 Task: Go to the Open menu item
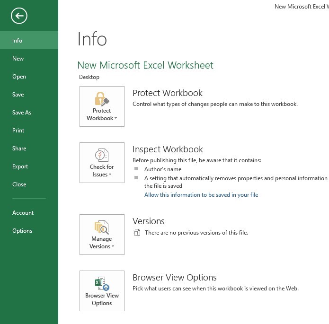pos(19,77)
